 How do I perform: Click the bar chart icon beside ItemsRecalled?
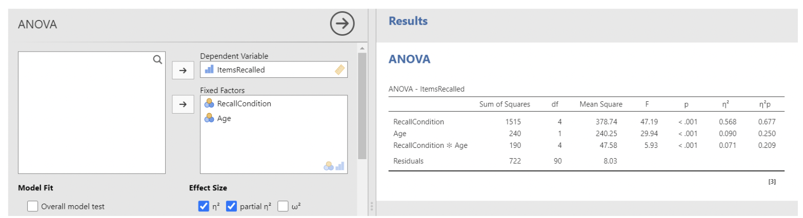point(209,70)
